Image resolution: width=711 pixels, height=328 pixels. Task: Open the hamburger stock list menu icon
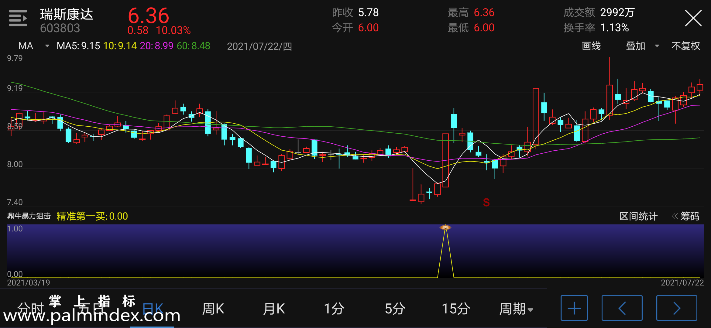click(18, 18)
